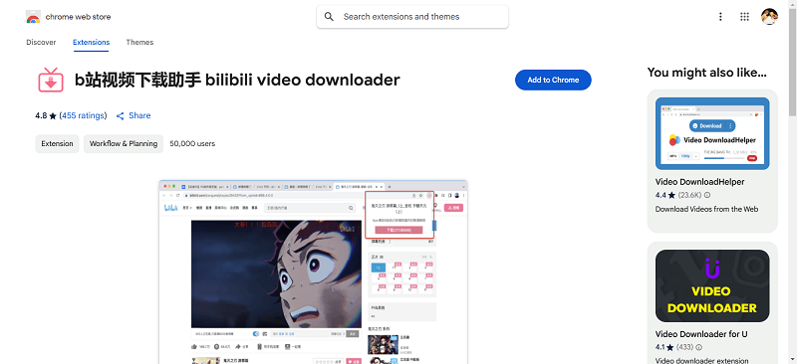
Task: Open the bilibili extension screenshot preview
Action: coord(313,272)
